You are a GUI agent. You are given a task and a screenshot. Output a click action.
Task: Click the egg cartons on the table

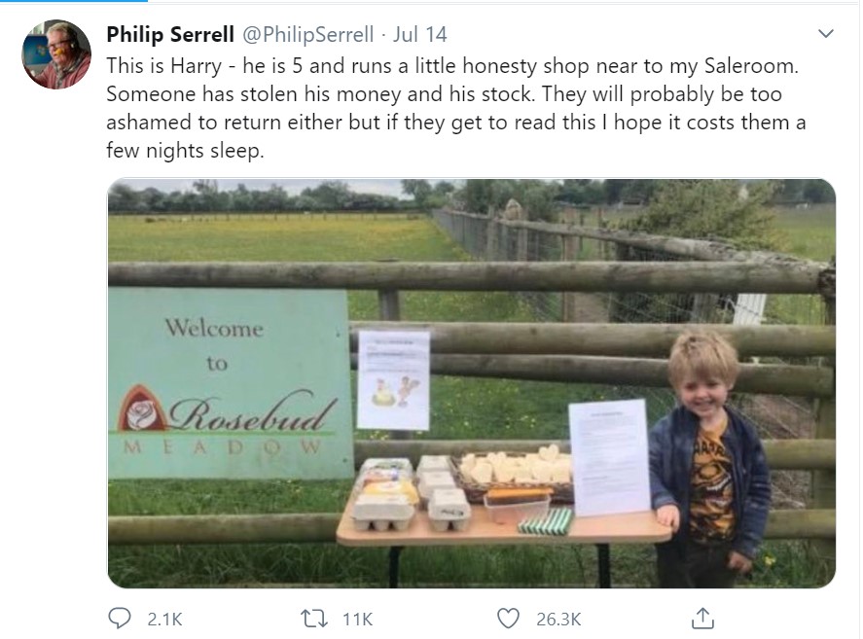click(x=410, y=494)
